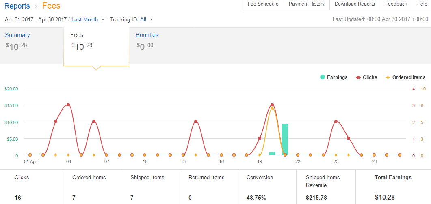Expand the Tracking ID All dropdown
This screenshot has width=431, height=204.
click(131, 19)
